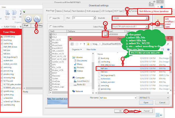Expand Copy to dropdown in Explorer ribbon
Image resolution: width=175 pixels, height=118 pixels.
click(14, 19)
